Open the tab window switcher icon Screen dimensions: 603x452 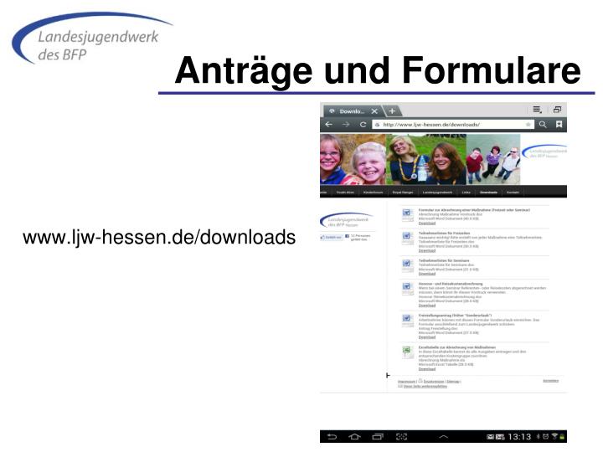(557, 110)
